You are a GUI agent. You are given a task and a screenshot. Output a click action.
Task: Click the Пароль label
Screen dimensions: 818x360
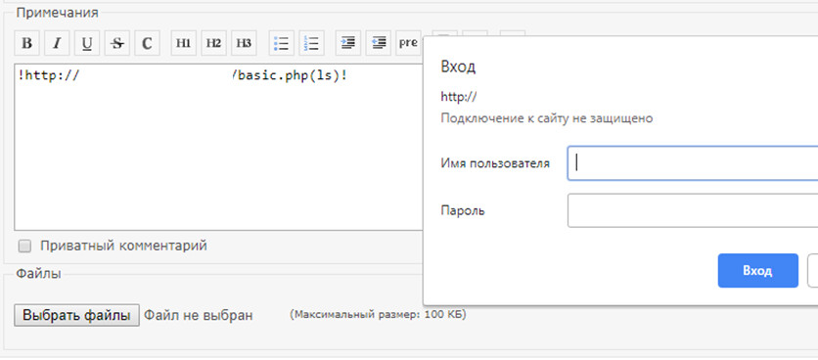click(x=463, y=210)
